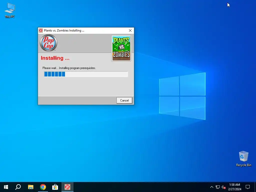Image resolution: width=256 pixels, height=192 pixels.
Task: Click the installation progress bar
Action: pos(86,74)
